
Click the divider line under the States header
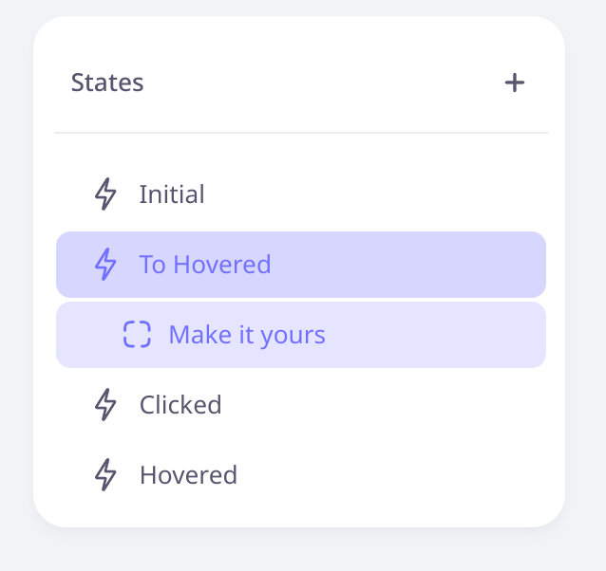coord(301,133)
